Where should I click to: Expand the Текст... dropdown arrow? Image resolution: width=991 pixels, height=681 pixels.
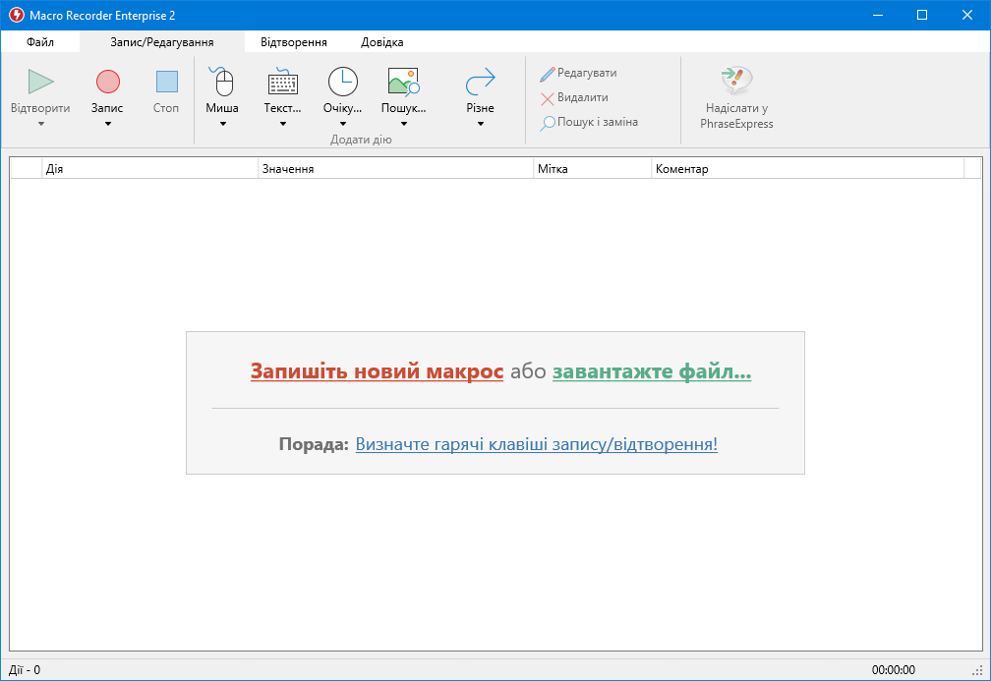coord(282,124)
